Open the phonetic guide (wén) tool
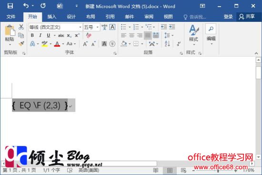The height and width of the screenshot is (175, 262). 104,27
